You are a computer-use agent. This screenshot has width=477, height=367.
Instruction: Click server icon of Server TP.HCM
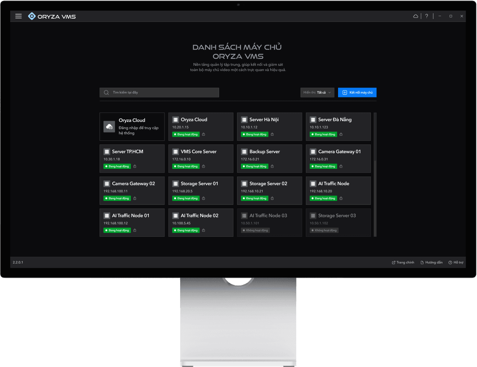coord(107,152)
